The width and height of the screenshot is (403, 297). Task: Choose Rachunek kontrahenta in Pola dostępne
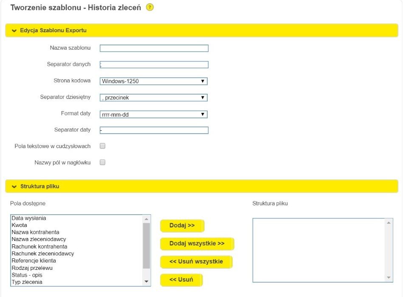[39, 247]
